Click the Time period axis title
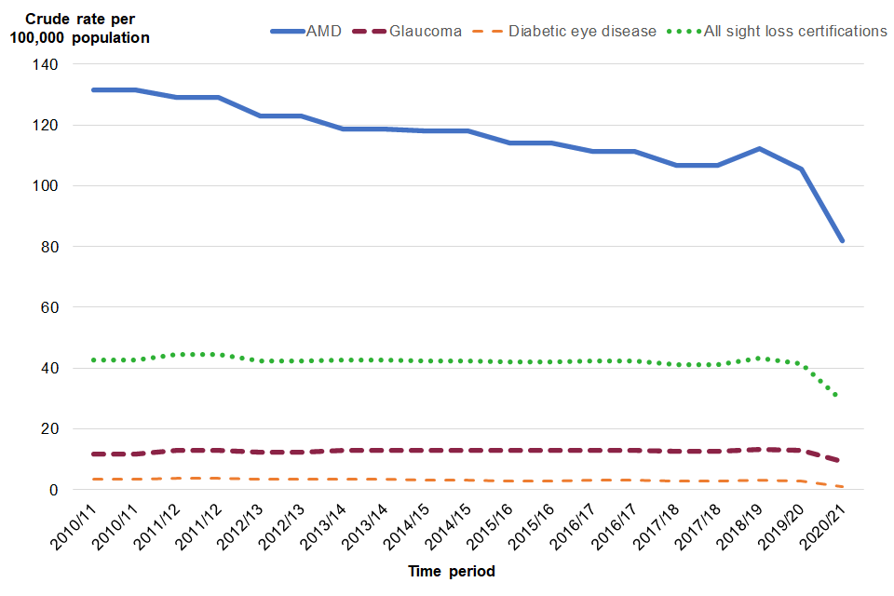Screen dimensions: 894x596 (x=452, y=571)
